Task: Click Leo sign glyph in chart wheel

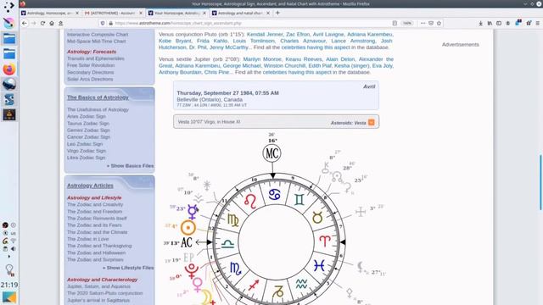Action: [x=250, y=202]
